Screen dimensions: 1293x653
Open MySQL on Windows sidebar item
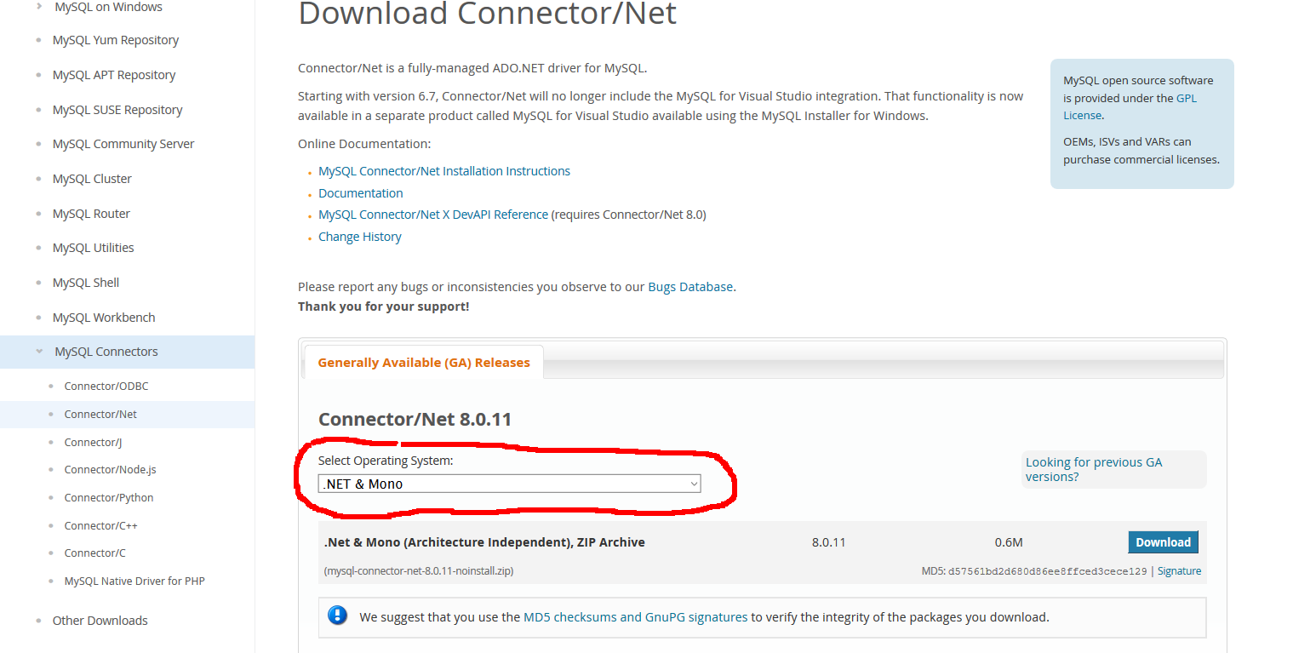pyautogui.click(x=108, y=7)
